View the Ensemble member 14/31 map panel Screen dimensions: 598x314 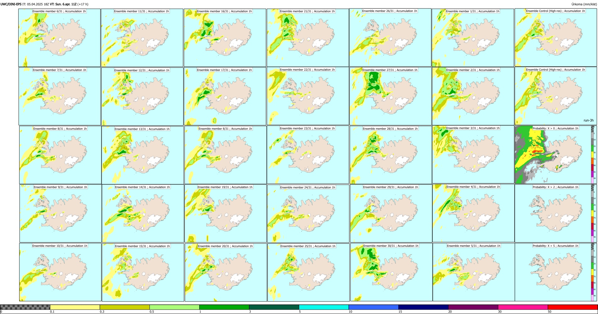(143, 214)
